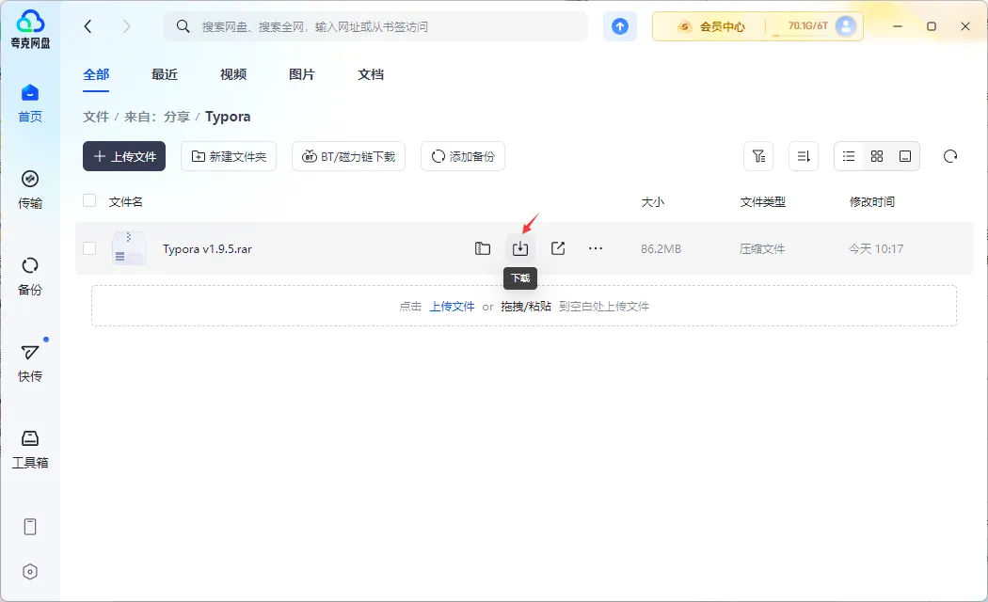Click the blue upload arrow icon
The width and height of the screenshot is (988, 602).
point(620,26)
